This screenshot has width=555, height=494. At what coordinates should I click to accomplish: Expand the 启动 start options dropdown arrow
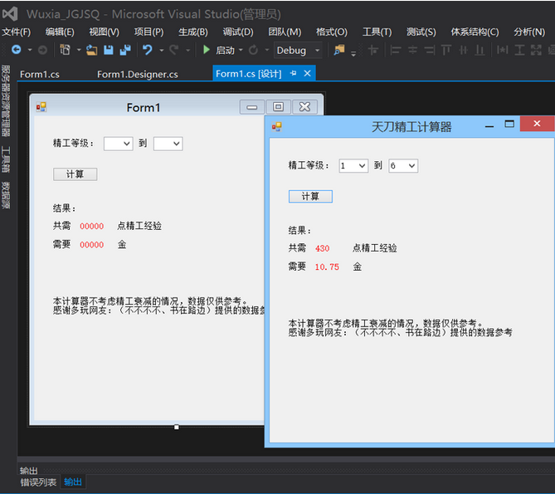coord(241,50)
